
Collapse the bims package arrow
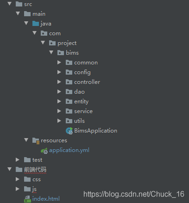(x=51, y=52)
